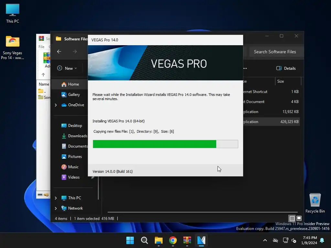The width and height of the screenshot is (331, 248).
Task: Open Google Chrome from the taskbar
Action: click(x=173, y=240)
